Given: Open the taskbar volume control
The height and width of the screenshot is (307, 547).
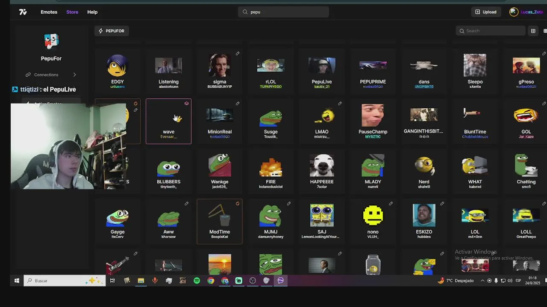Looking at the screenshot, I should (510, 281).
